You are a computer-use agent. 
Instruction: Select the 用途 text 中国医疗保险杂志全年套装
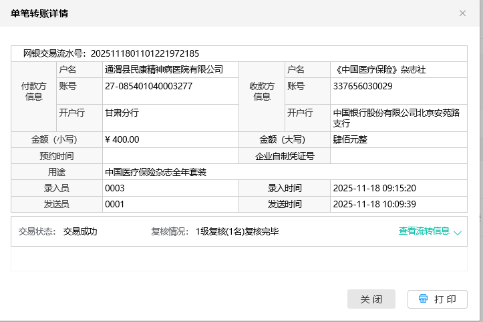[x=156, y=172]
